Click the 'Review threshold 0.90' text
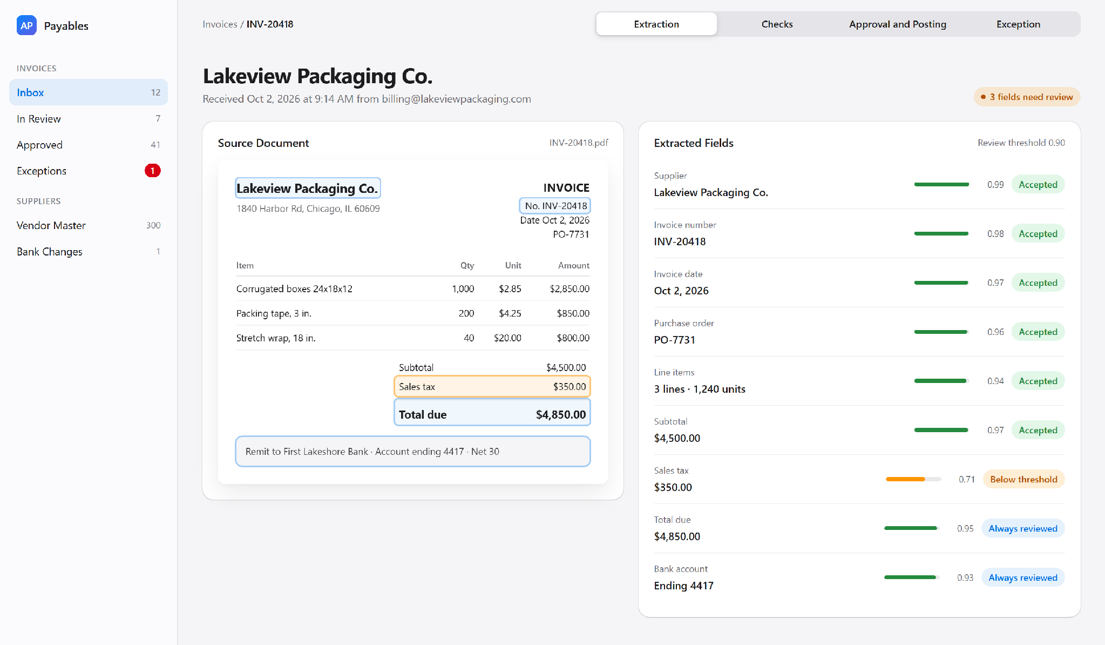The image size is (1105, 645). (1021, 143)
